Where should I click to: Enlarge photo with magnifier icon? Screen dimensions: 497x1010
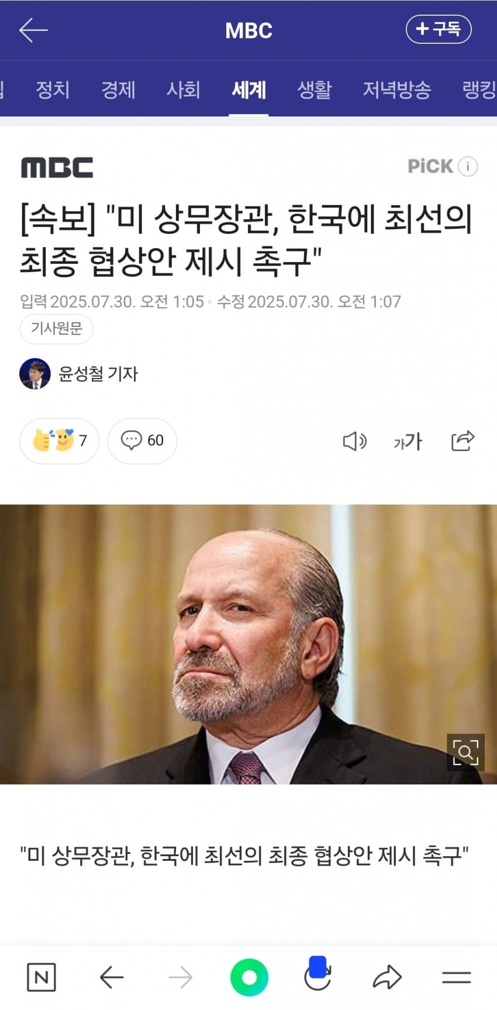(465, 752)
